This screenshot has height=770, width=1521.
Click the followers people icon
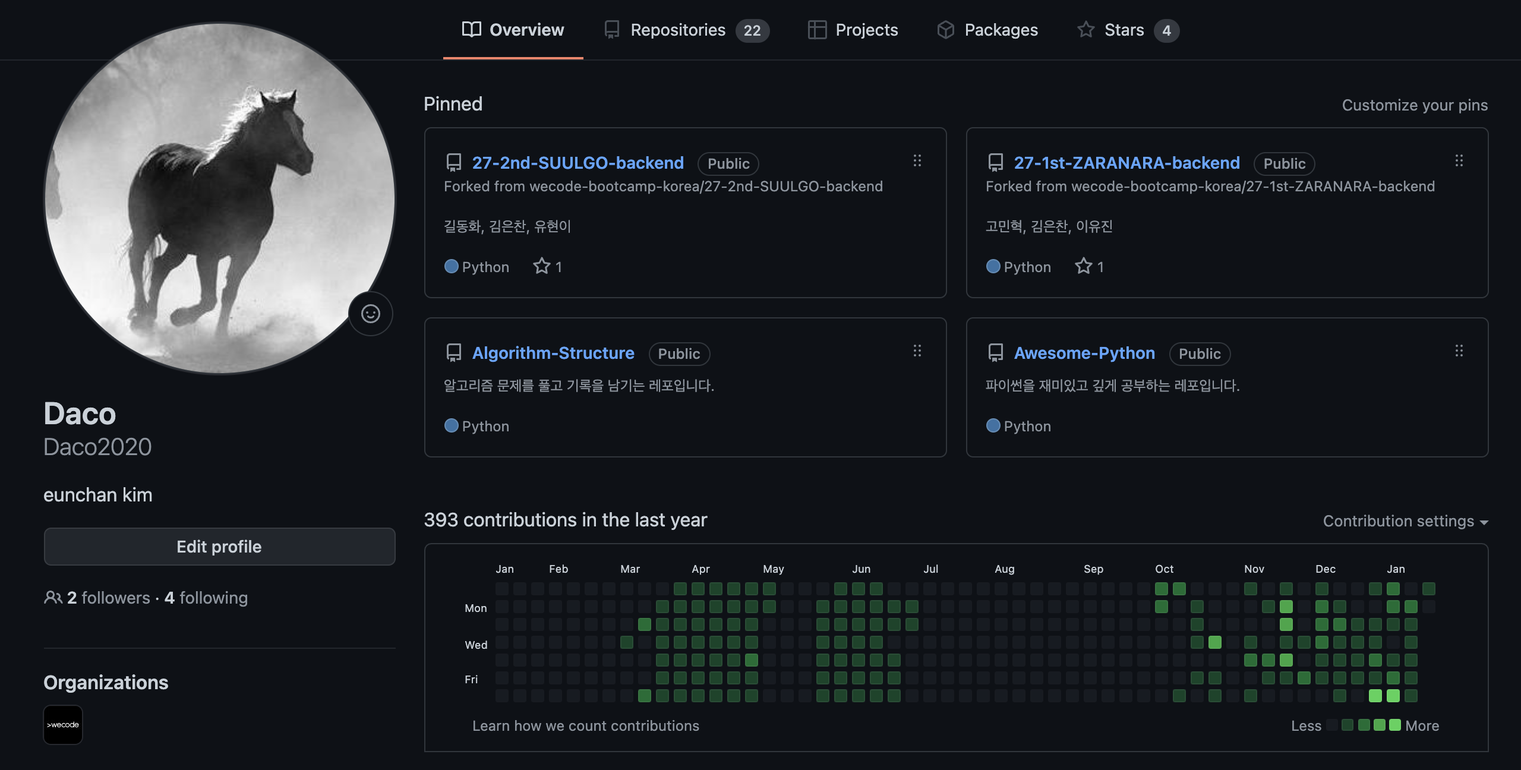[x=53, y=598]
